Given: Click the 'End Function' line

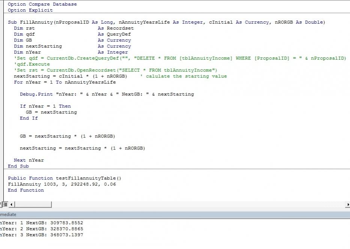Looking at the screenshot, I should pyautogui.click(x=26, y=190).
